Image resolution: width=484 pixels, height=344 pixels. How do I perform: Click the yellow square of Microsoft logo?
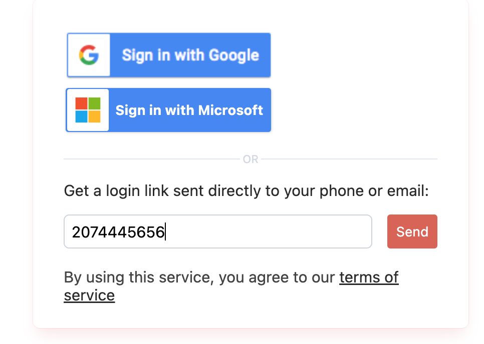coord(94,116)
